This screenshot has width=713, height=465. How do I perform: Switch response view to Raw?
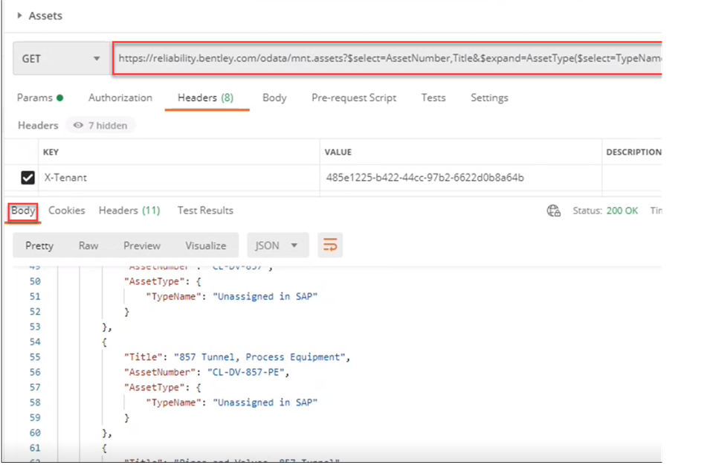pos(88,246)
